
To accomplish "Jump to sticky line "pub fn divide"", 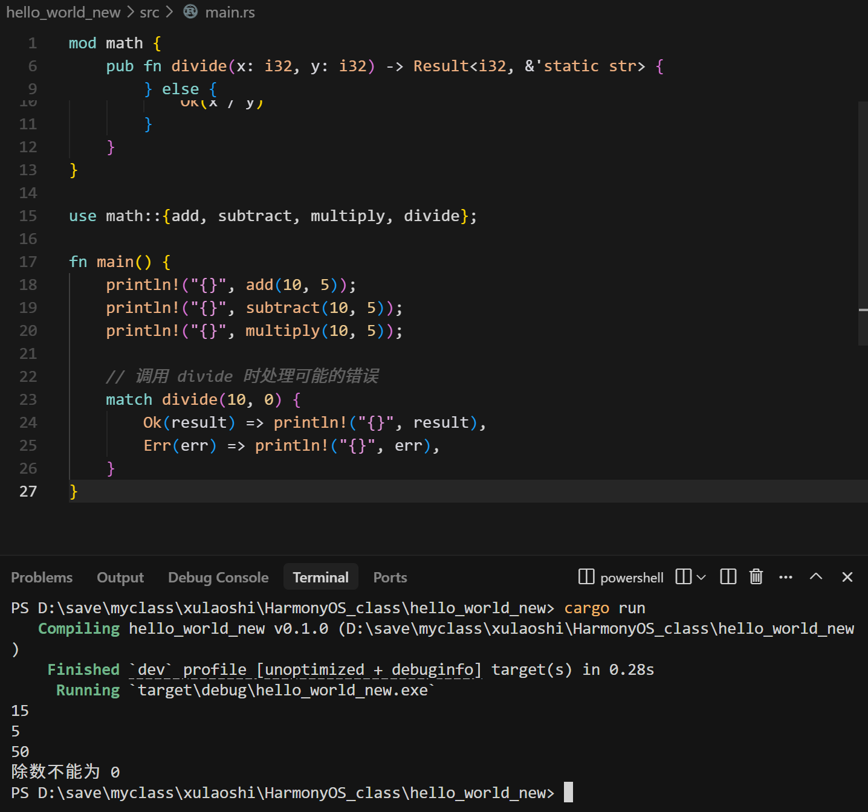I will pyautogui.click(x=385, y=66).
